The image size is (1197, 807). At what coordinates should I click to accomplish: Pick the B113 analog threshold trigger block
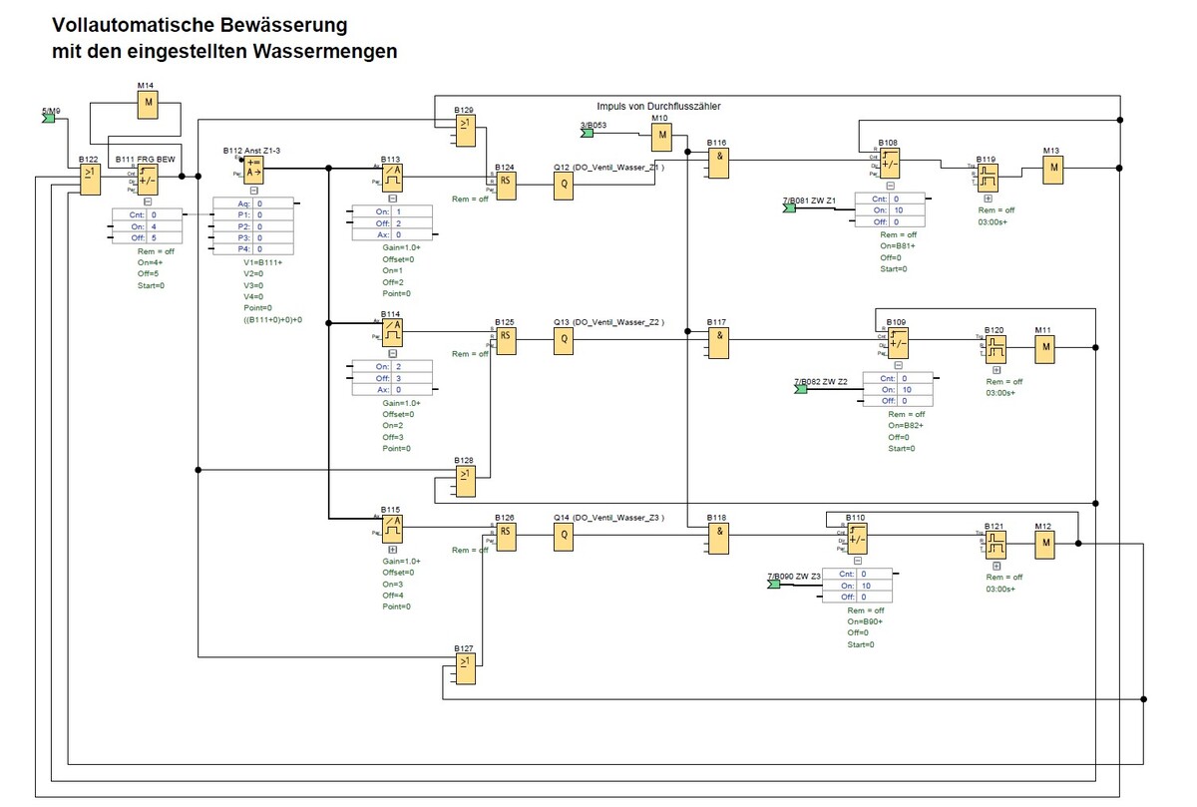coord(392,178)
